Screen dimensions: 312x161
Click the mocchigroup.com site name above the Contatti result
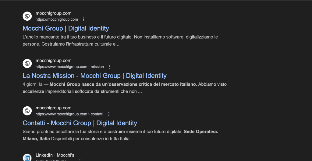(x=53, y=108)
